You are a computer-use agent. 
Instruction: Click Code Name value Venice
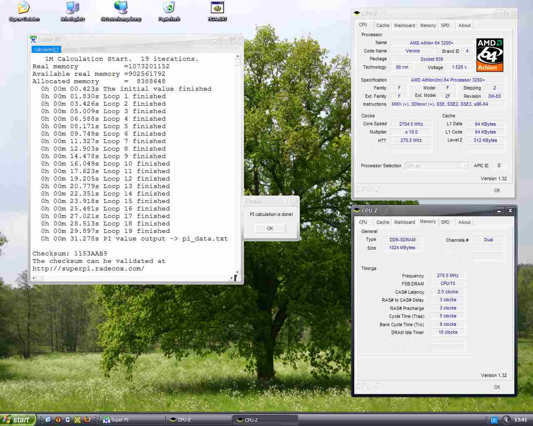point(412,51)
